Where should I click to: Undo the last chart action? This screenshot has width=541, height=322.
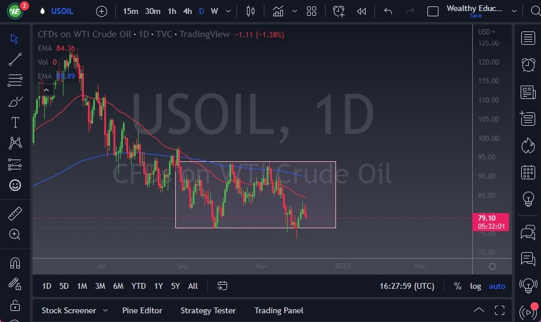coord(388,12)
